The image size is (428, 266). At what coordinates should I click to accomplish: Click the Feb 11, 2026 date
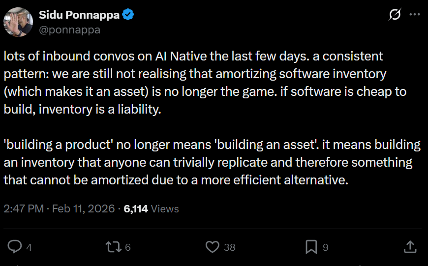[x=83, y=209]
